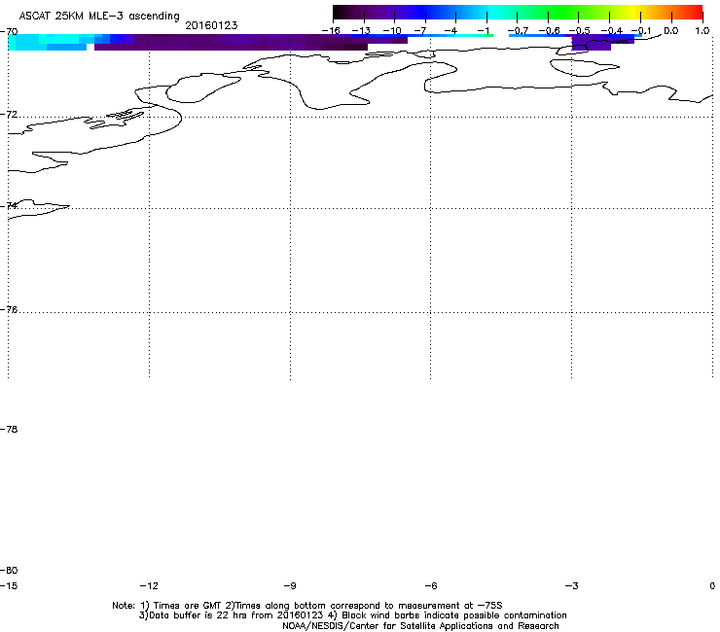Click the color bar label -1

[x=483, y=30]
